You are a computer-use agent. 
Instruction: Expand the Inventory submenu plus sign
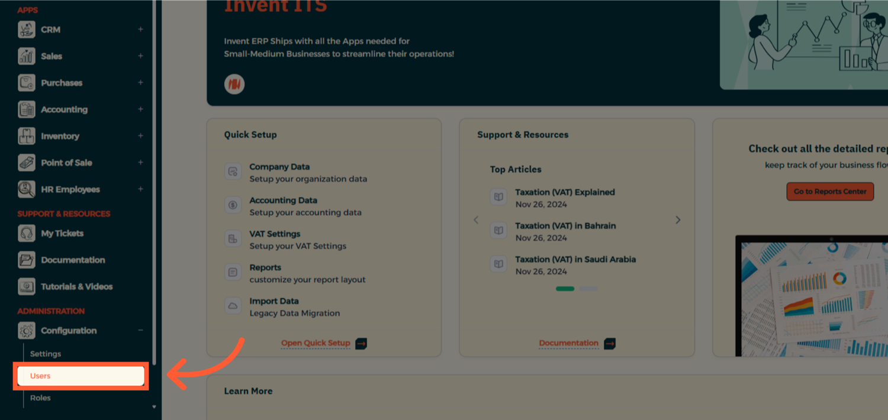[140, 136]
